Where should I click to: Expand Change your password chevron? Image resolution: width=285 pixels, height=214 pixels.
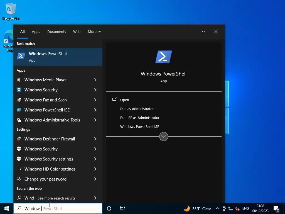pyautogui.click(x=95, y=179)
